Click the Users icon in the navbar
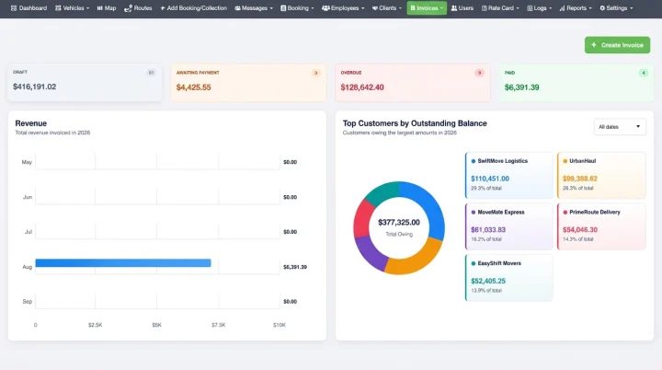The image size is (662, 370). (x=454, y=8)
